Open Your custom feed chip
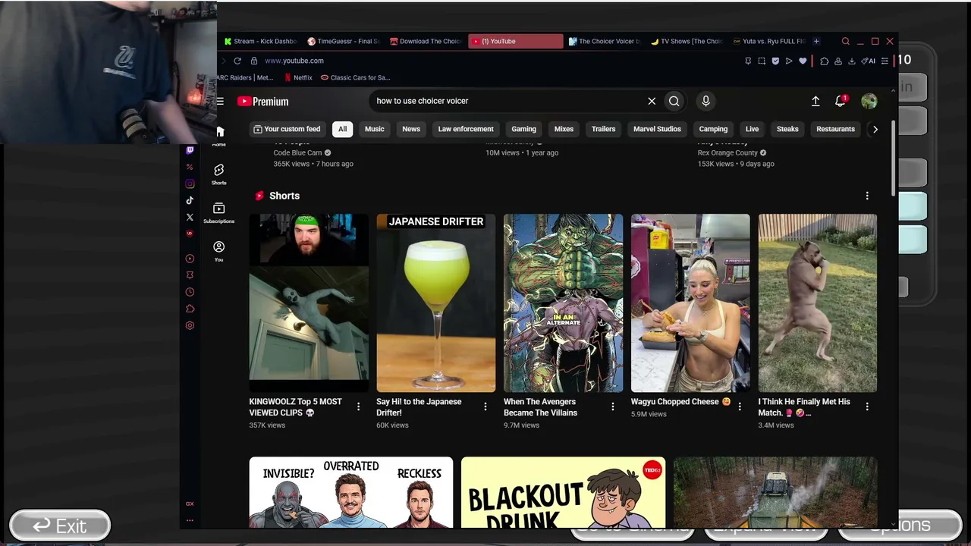971x546 pixels. pyautogui.click(x=287, y=129)
